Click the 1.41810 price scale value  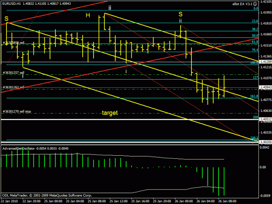pos(266,23)
